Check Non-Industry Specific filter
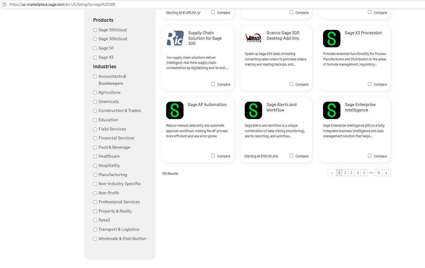Viewport: 425px width, 268px height. 95,184
